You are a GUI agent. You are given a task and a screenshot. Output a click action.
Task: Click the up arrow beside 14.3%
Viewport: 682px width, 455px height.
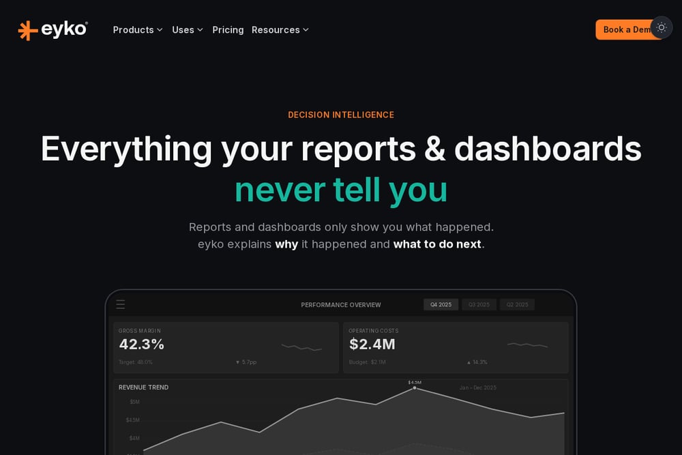469,362
